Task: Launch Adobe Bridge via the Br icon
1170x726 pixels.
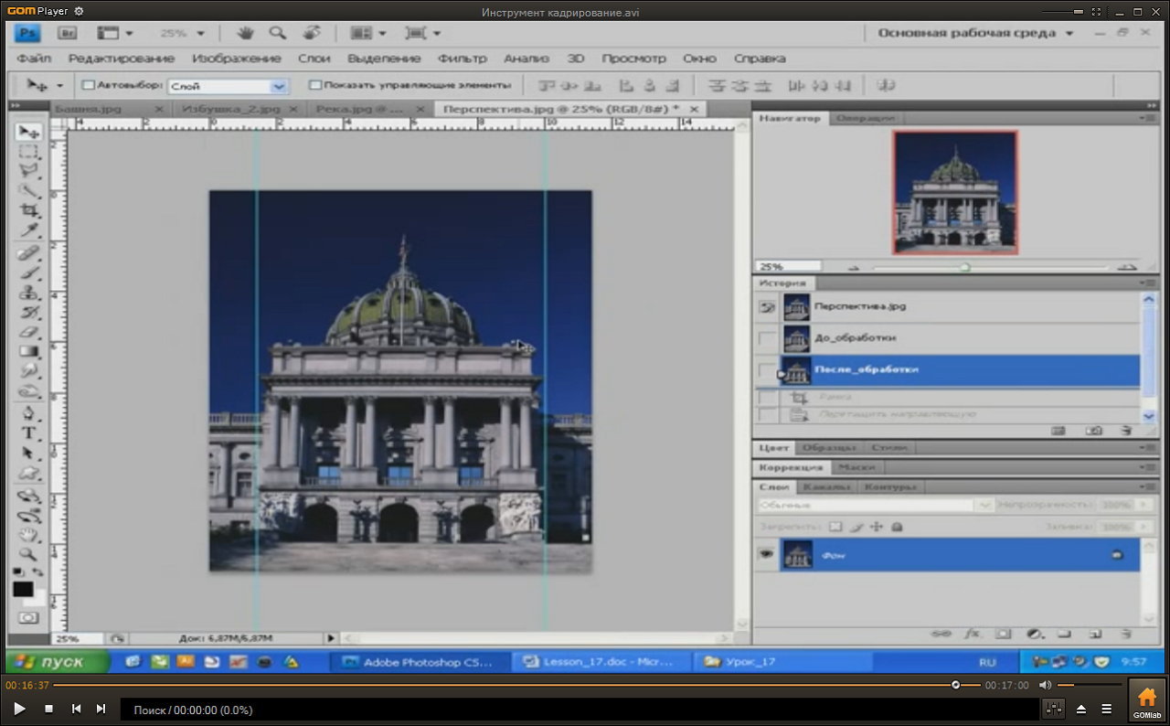Action: [x=67, y=33]
